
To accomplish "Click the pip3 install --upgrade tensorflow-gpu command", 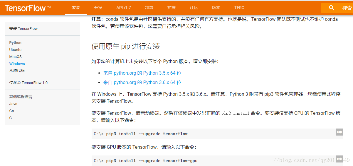I will (152, 161).
